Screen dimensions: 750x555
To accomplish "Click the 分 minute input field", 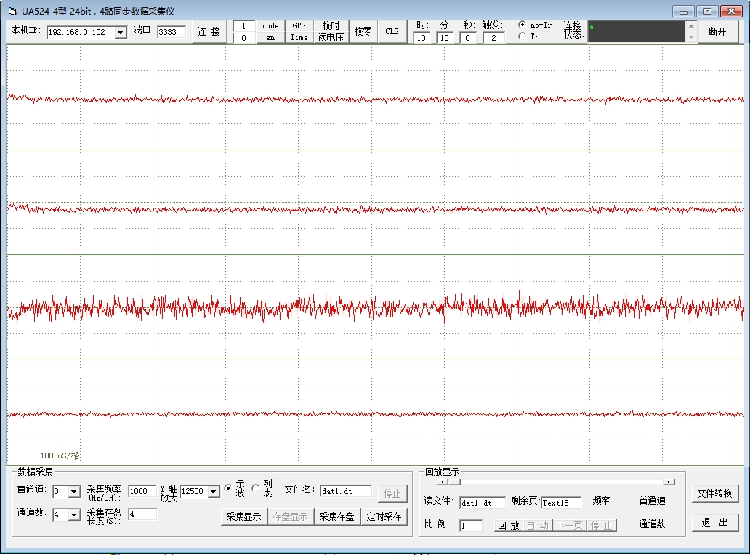I will pos(444,38).
